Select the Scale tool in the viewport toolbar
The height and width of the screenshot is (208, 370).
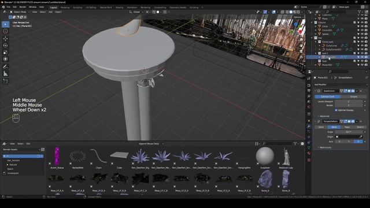(x=5, y=52)
